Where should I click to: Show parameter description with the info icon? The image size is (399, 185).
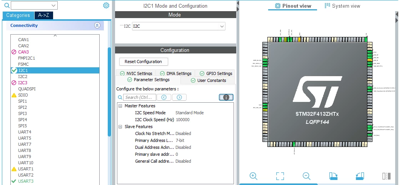tap(226, 97)
